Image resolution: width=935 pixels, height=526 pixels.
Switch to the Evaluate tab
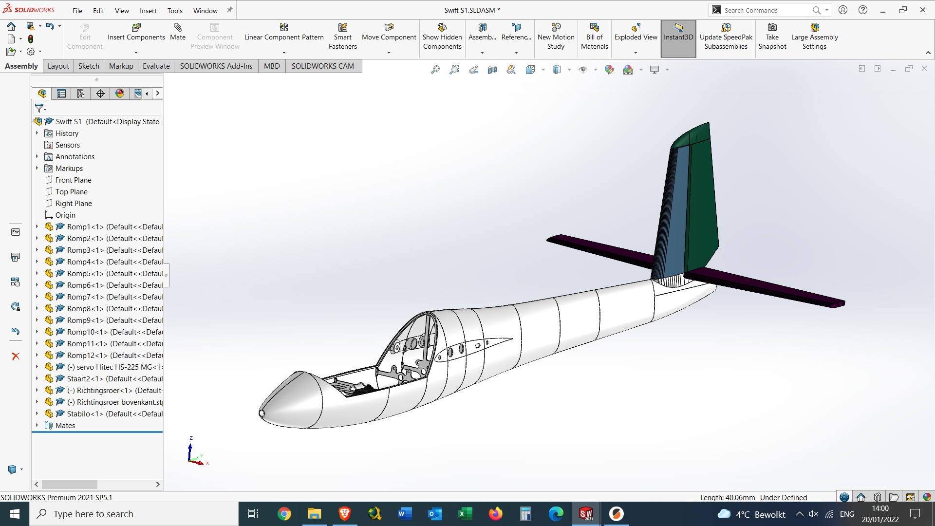point(156,66)
